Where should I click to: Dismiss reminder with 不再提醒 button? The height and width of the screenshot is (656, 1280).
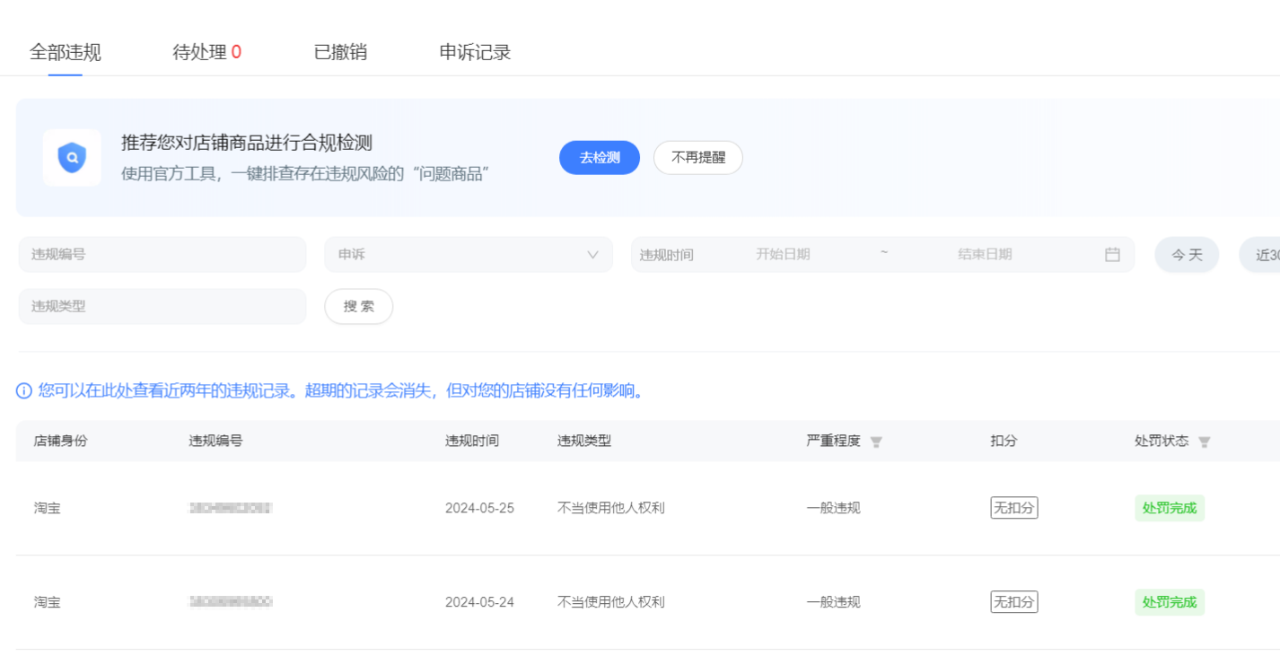697,158
